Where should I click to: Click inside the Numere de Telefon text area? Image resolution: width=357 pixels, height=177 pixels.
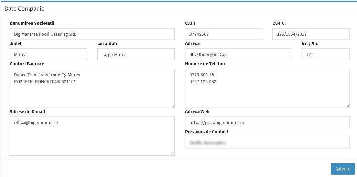[267, 88]
